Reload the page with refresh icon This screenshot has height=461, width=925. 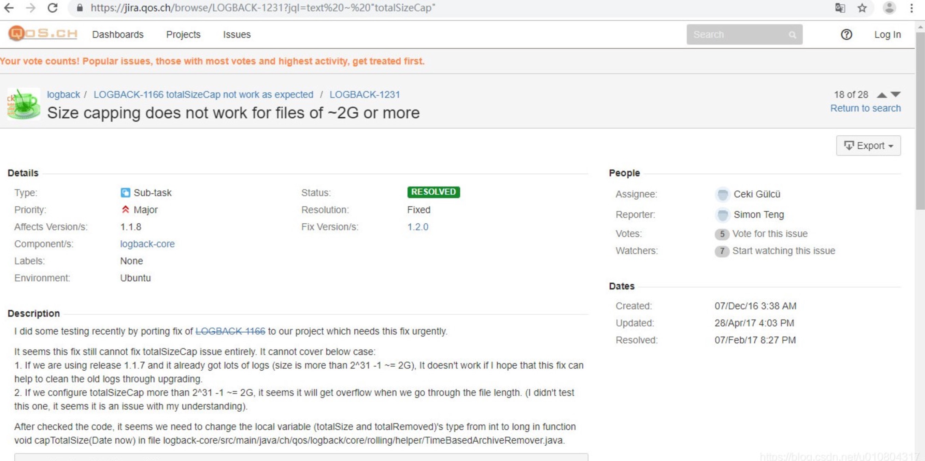click(53, 8)
